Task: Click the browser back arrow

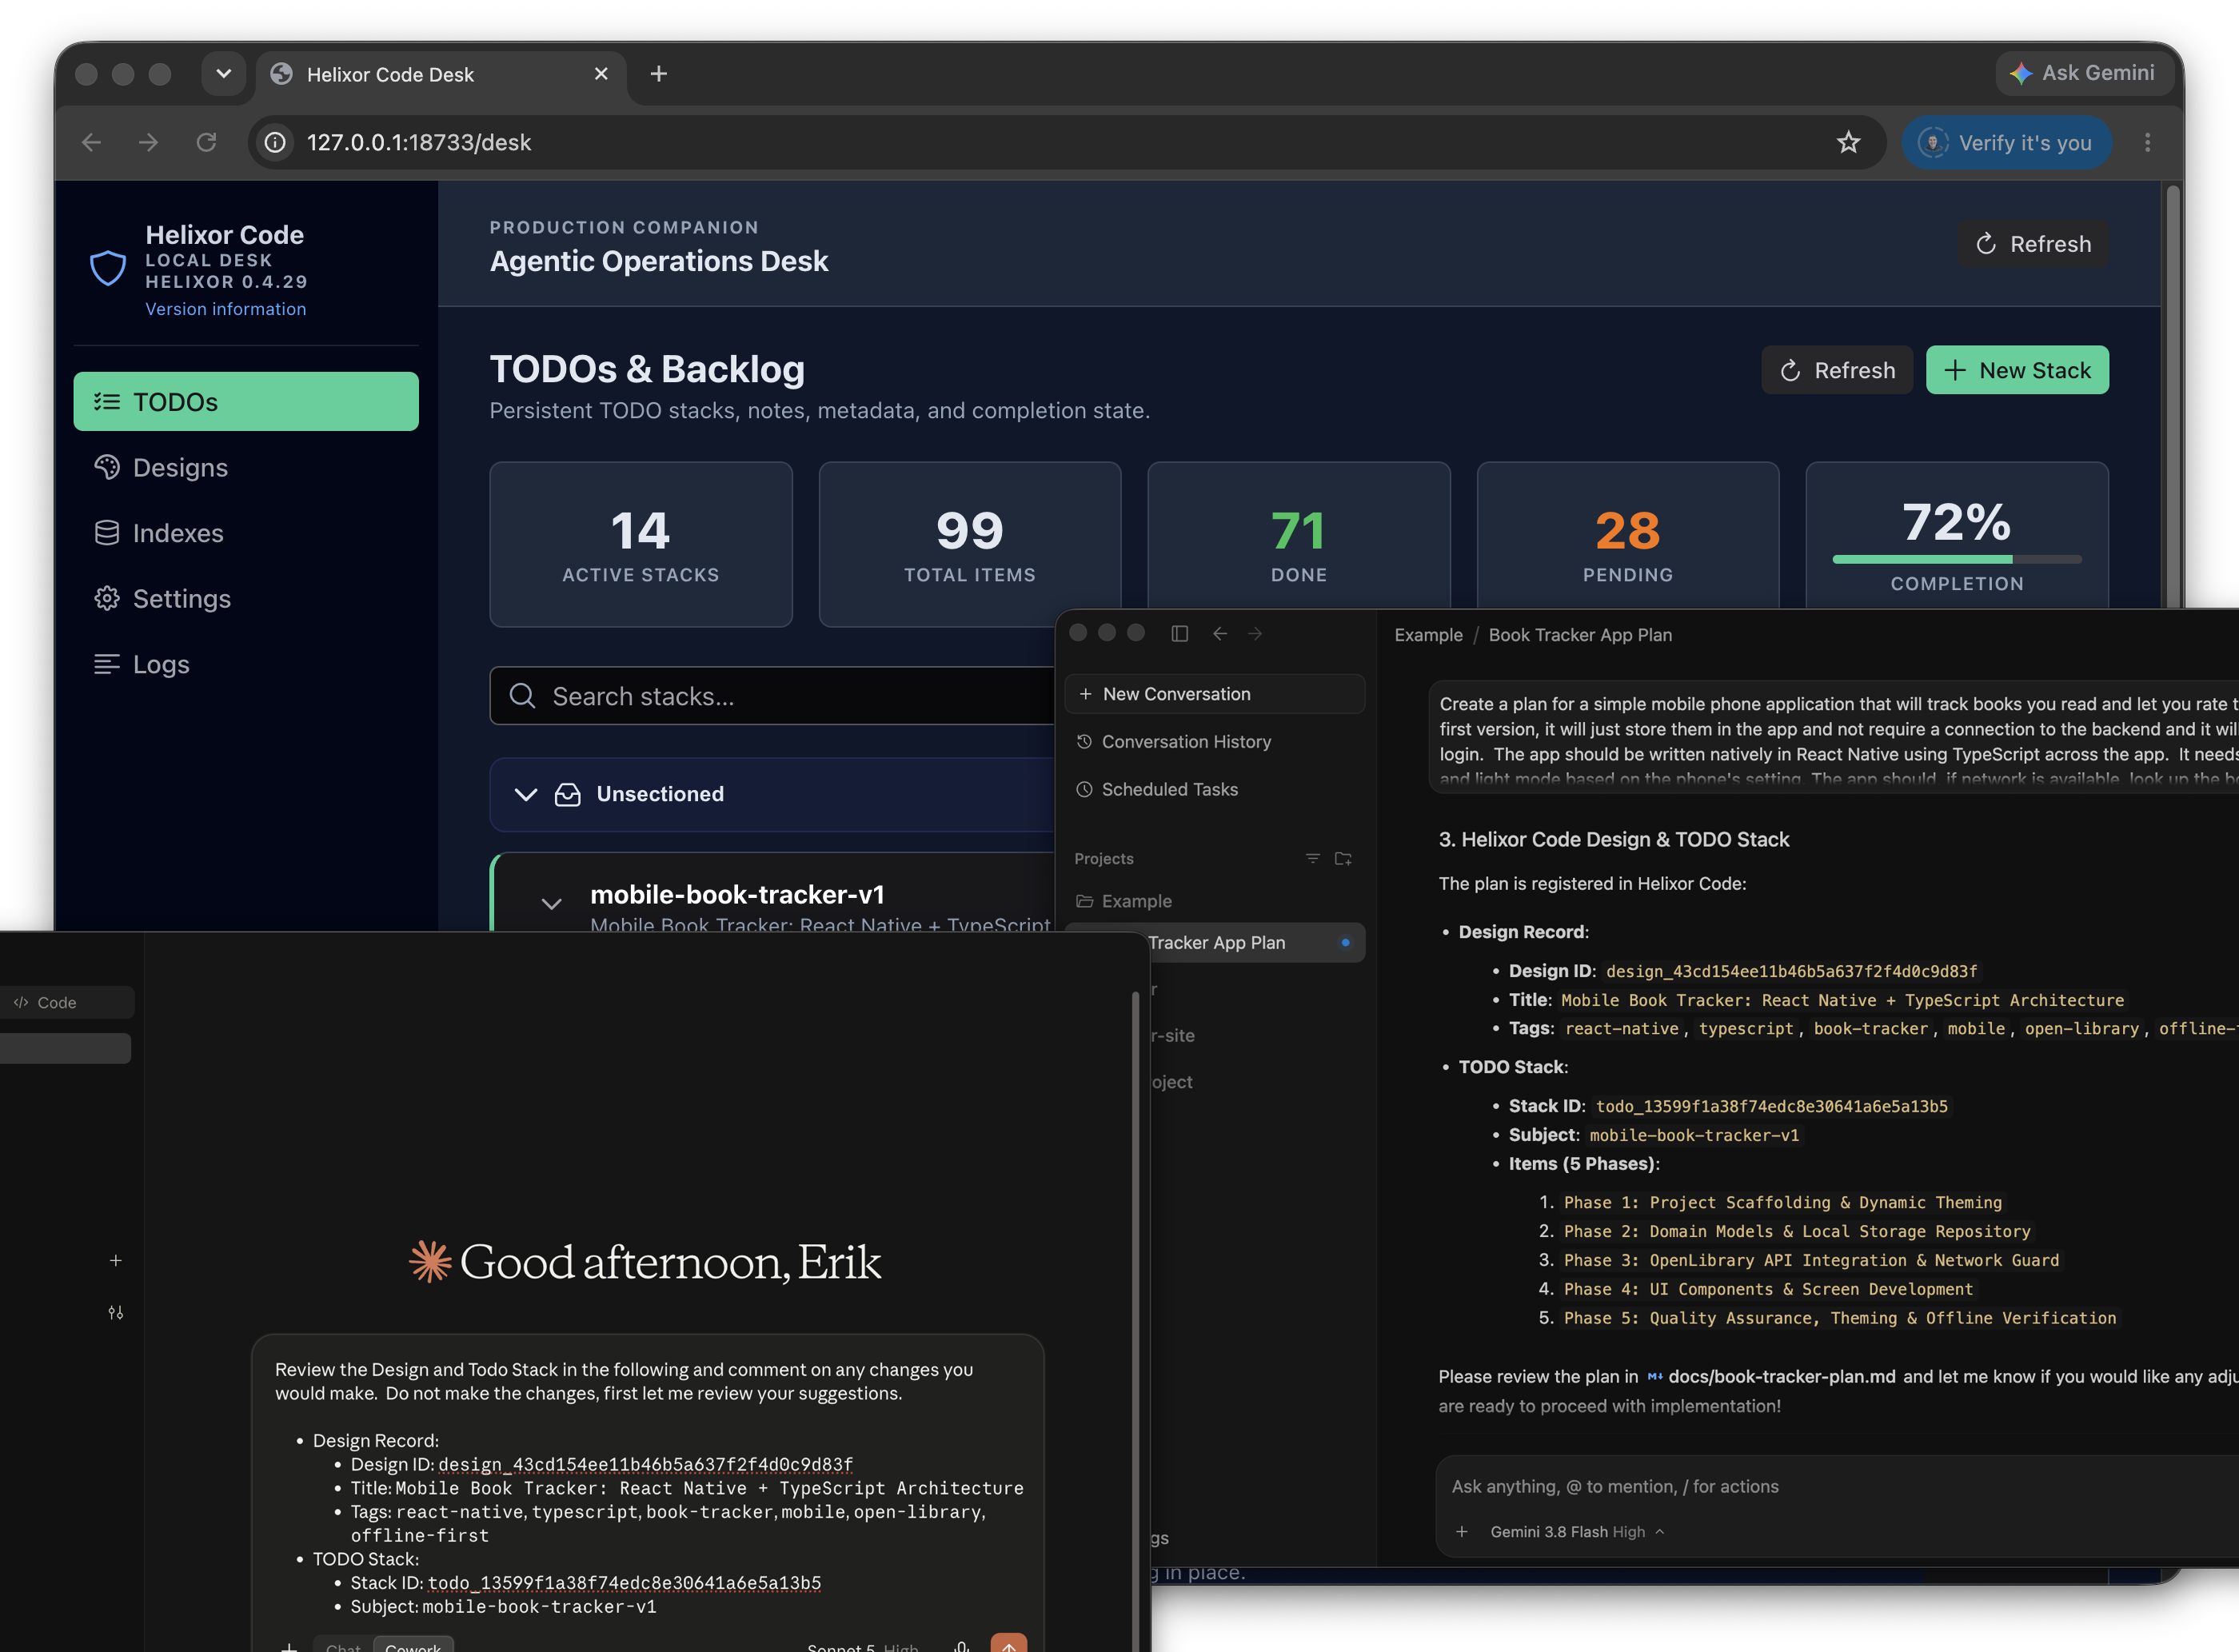Action: point(91,142)
